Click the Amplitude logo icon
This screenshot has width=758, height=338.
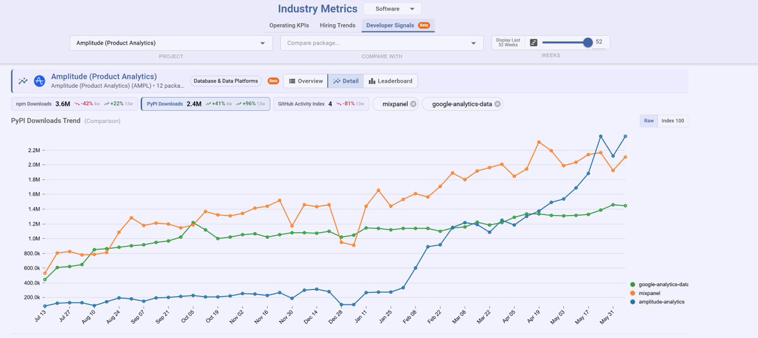40,81
